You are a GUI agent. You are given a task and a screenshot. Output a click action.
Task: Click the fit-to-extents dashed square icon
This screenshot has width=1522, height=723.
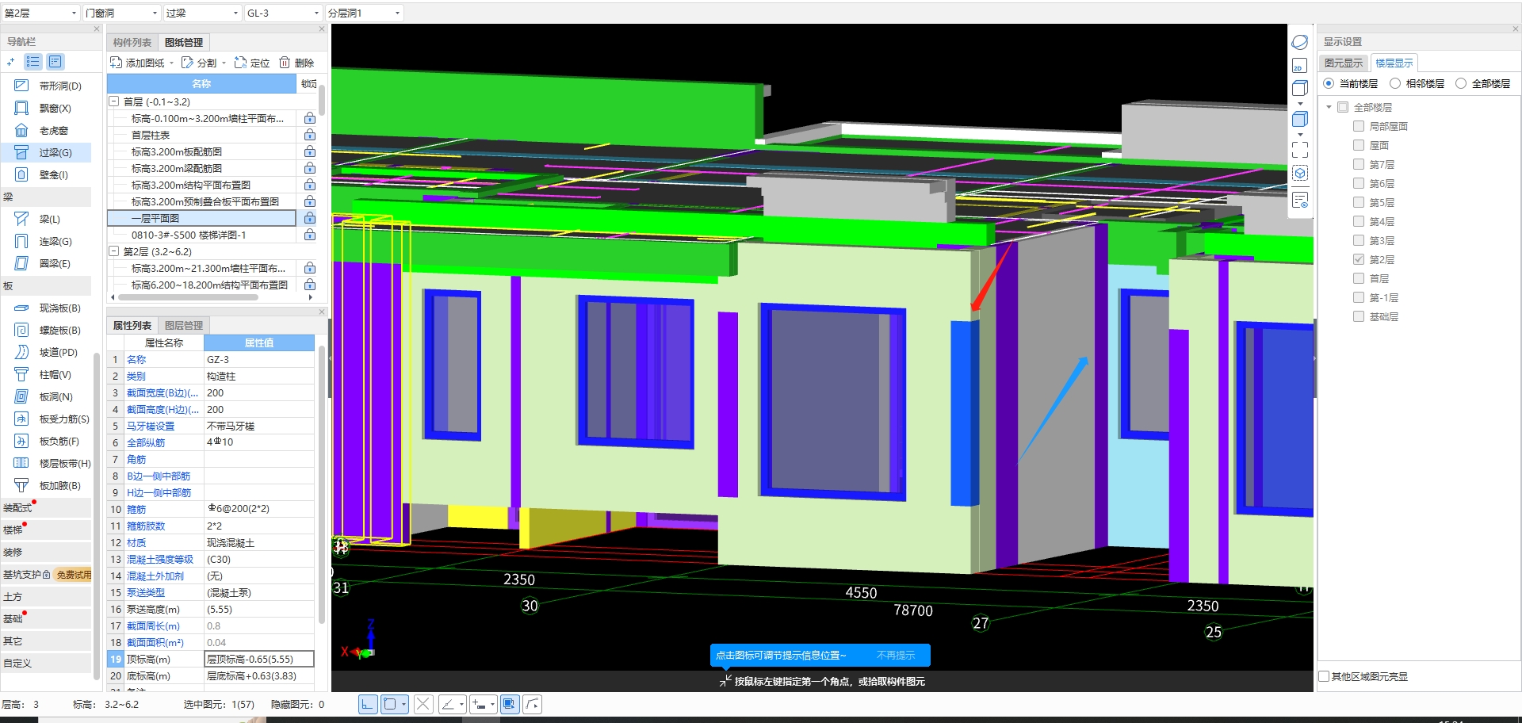[1299, 149]
